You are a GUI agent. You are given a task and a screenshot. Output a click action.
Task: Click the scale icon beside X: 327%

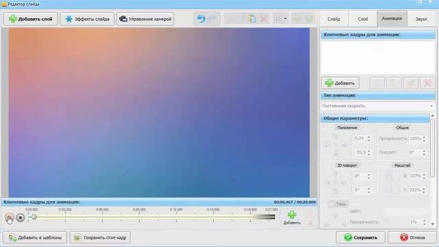[x=390, y=176]
